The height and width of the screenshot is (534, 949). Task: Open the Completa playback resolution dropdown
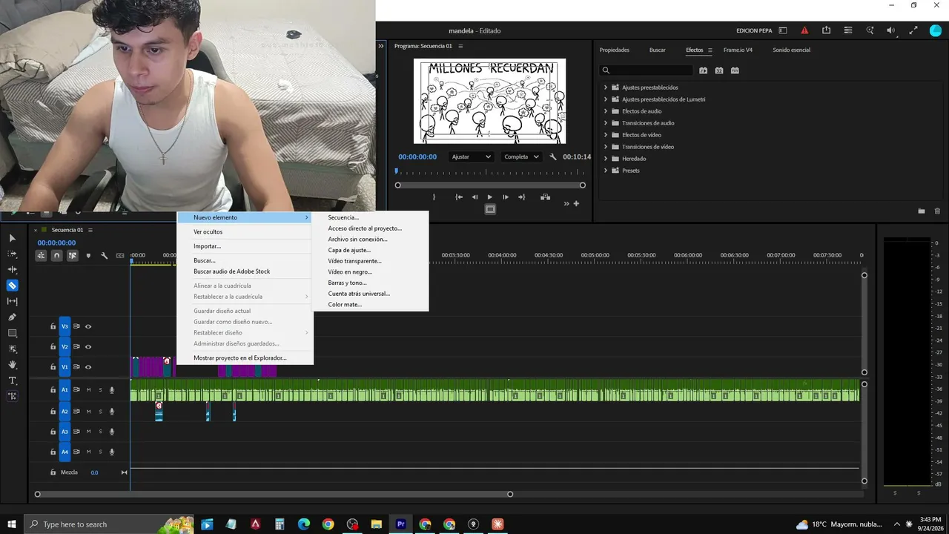tap(522, 157)
